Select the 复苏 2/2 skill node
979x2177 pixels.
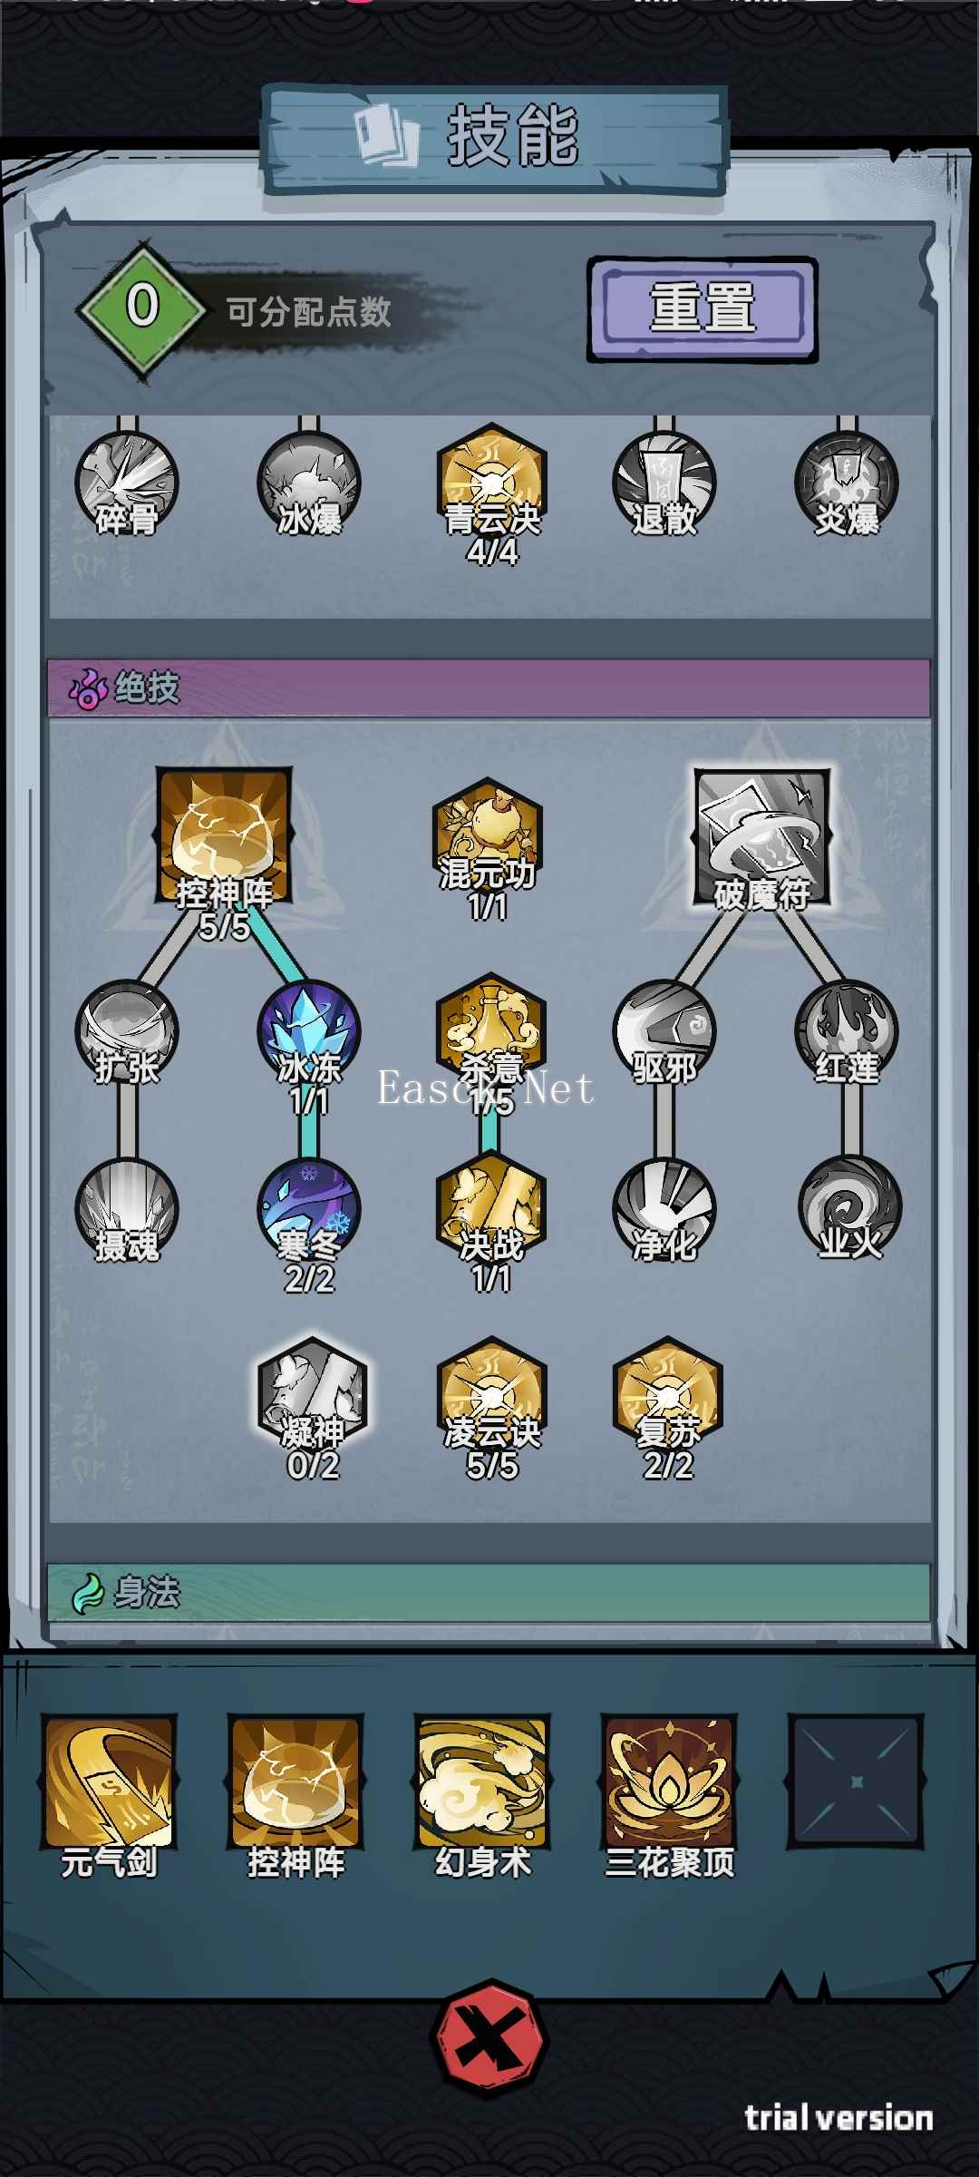[x=668, y=1408]
